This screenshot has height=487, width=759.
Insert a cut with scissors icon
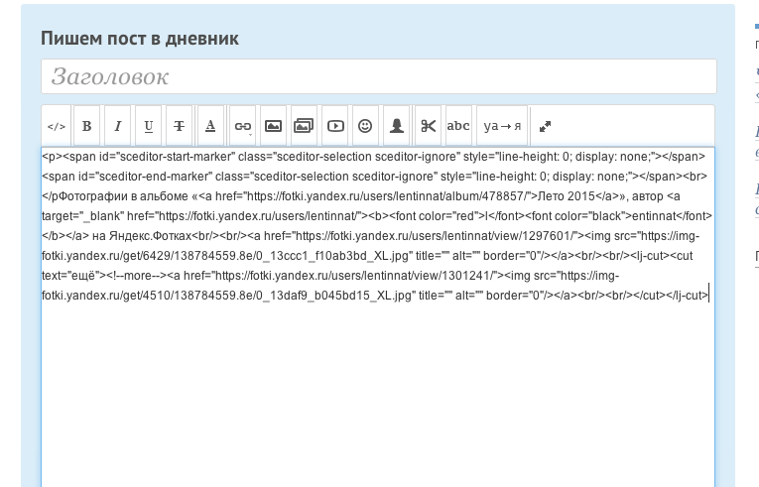[428, 126]
